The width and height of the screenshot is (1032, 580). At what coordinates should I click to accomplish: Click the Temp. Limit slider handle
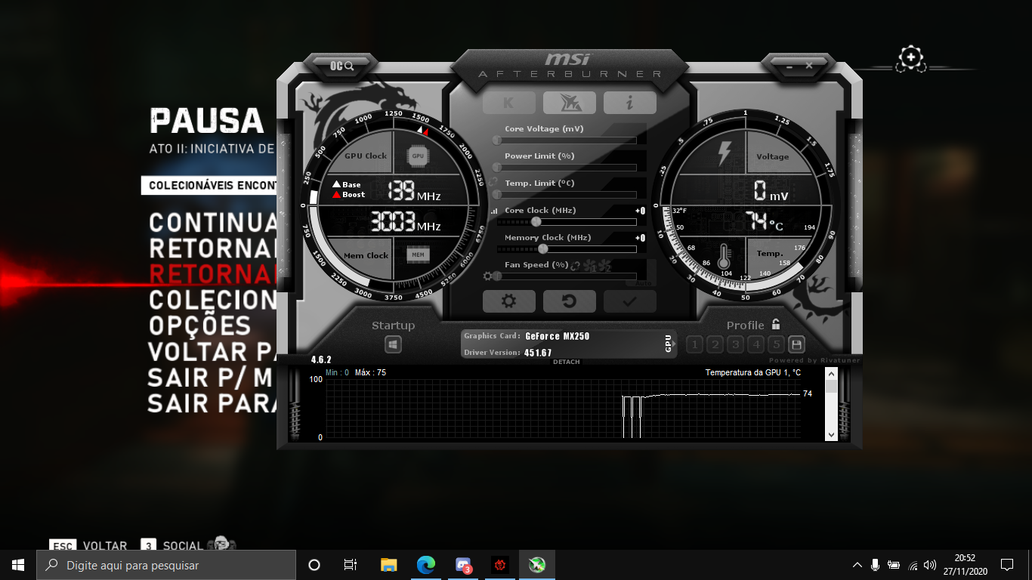tap(497, 194)
